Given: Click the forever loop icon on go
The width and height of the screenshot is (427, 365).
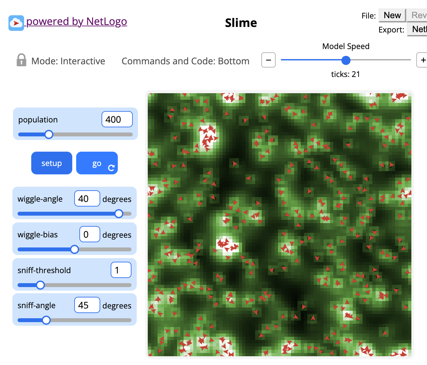Looking at the screenshot, I should (x=111, y=168).
